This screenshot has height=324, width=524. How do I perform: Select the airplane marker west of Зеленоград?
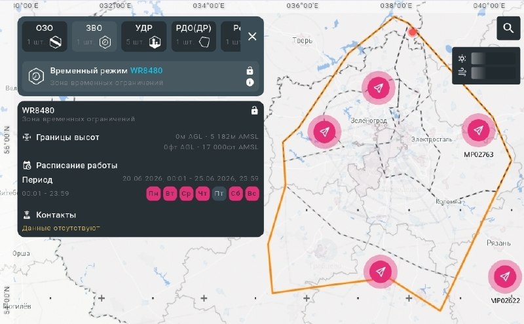pyautogui.click(x=324, y=132)
